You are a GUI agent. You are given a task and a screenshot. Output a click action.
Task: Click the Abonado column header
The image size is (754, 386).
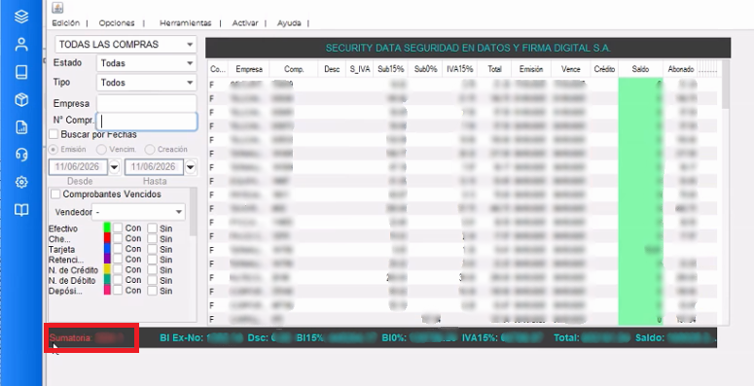point(680,69)
